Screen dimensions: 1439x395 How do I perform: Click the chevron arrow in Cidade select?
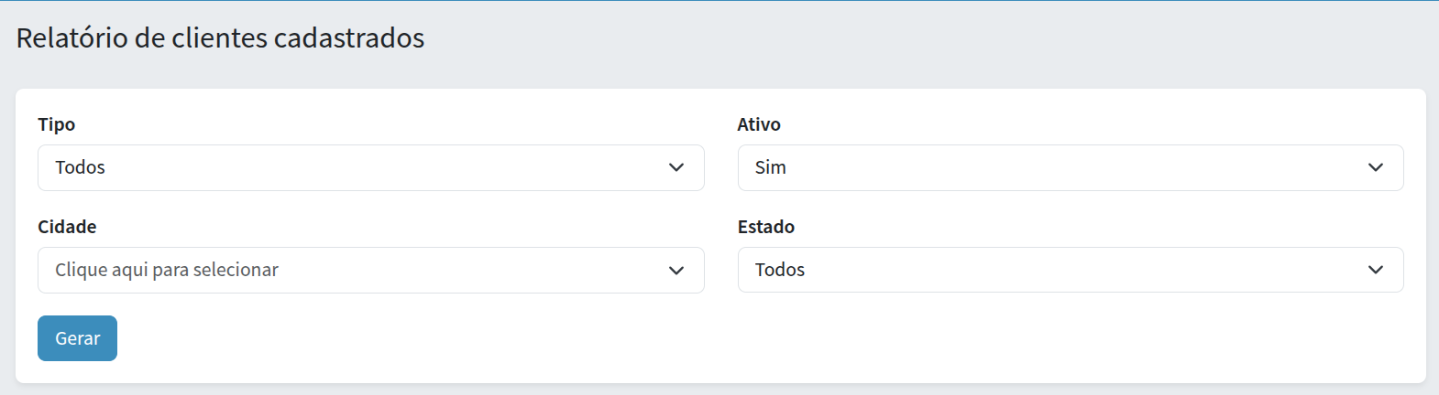pos(676,270)
